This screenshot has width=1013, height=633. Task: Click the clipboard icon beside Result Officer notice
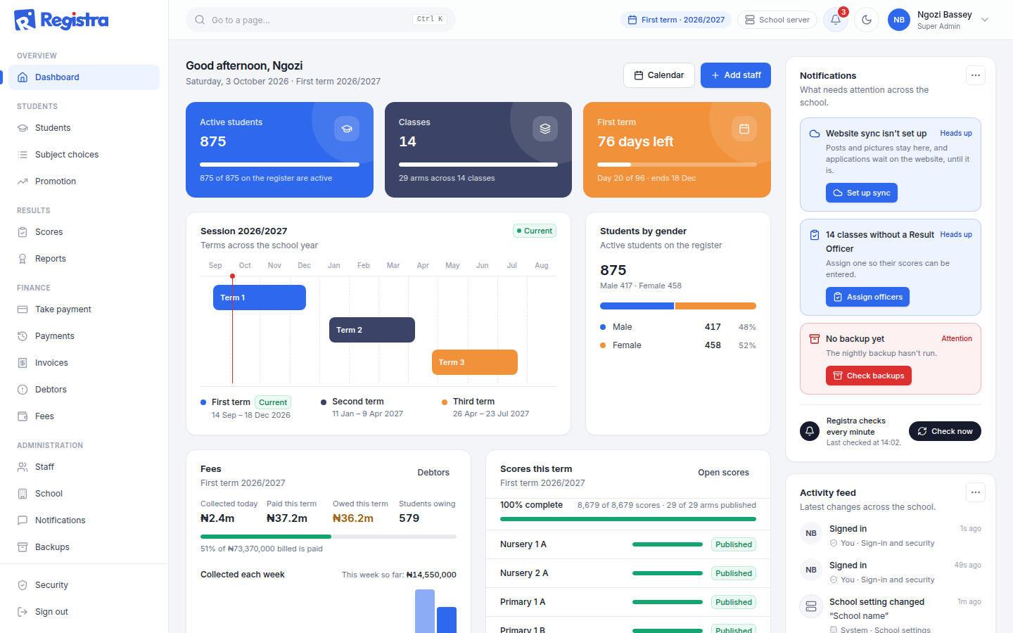click(x=815, y=235)
